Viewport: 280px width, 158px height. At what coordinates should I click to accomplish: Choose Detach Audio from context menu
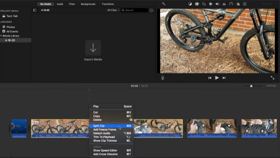point(111,133)
